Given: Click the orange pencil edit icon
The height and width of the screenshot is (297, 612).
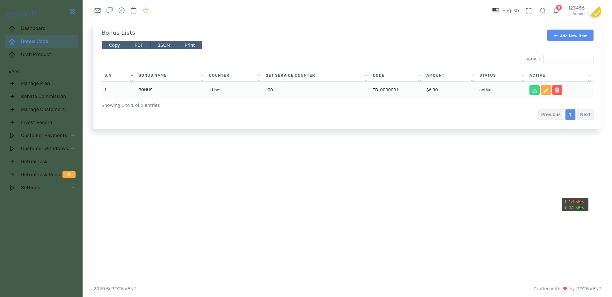Looking at the screenshot, I should [546, 90].
